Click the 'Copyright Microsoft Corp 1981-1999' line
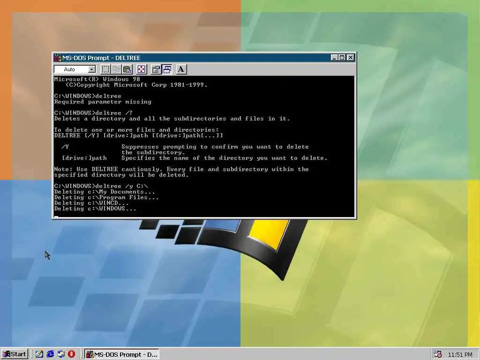Screen dimensions: 480x360 point(136,85)
